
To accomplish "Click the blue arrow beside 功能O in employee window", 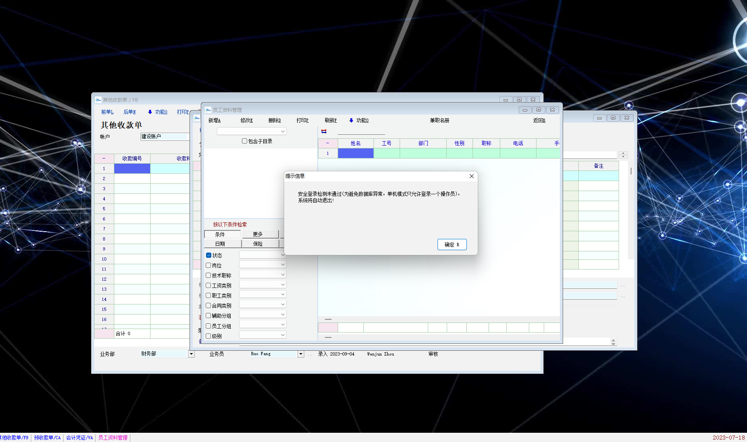I will tap(351, 120).
